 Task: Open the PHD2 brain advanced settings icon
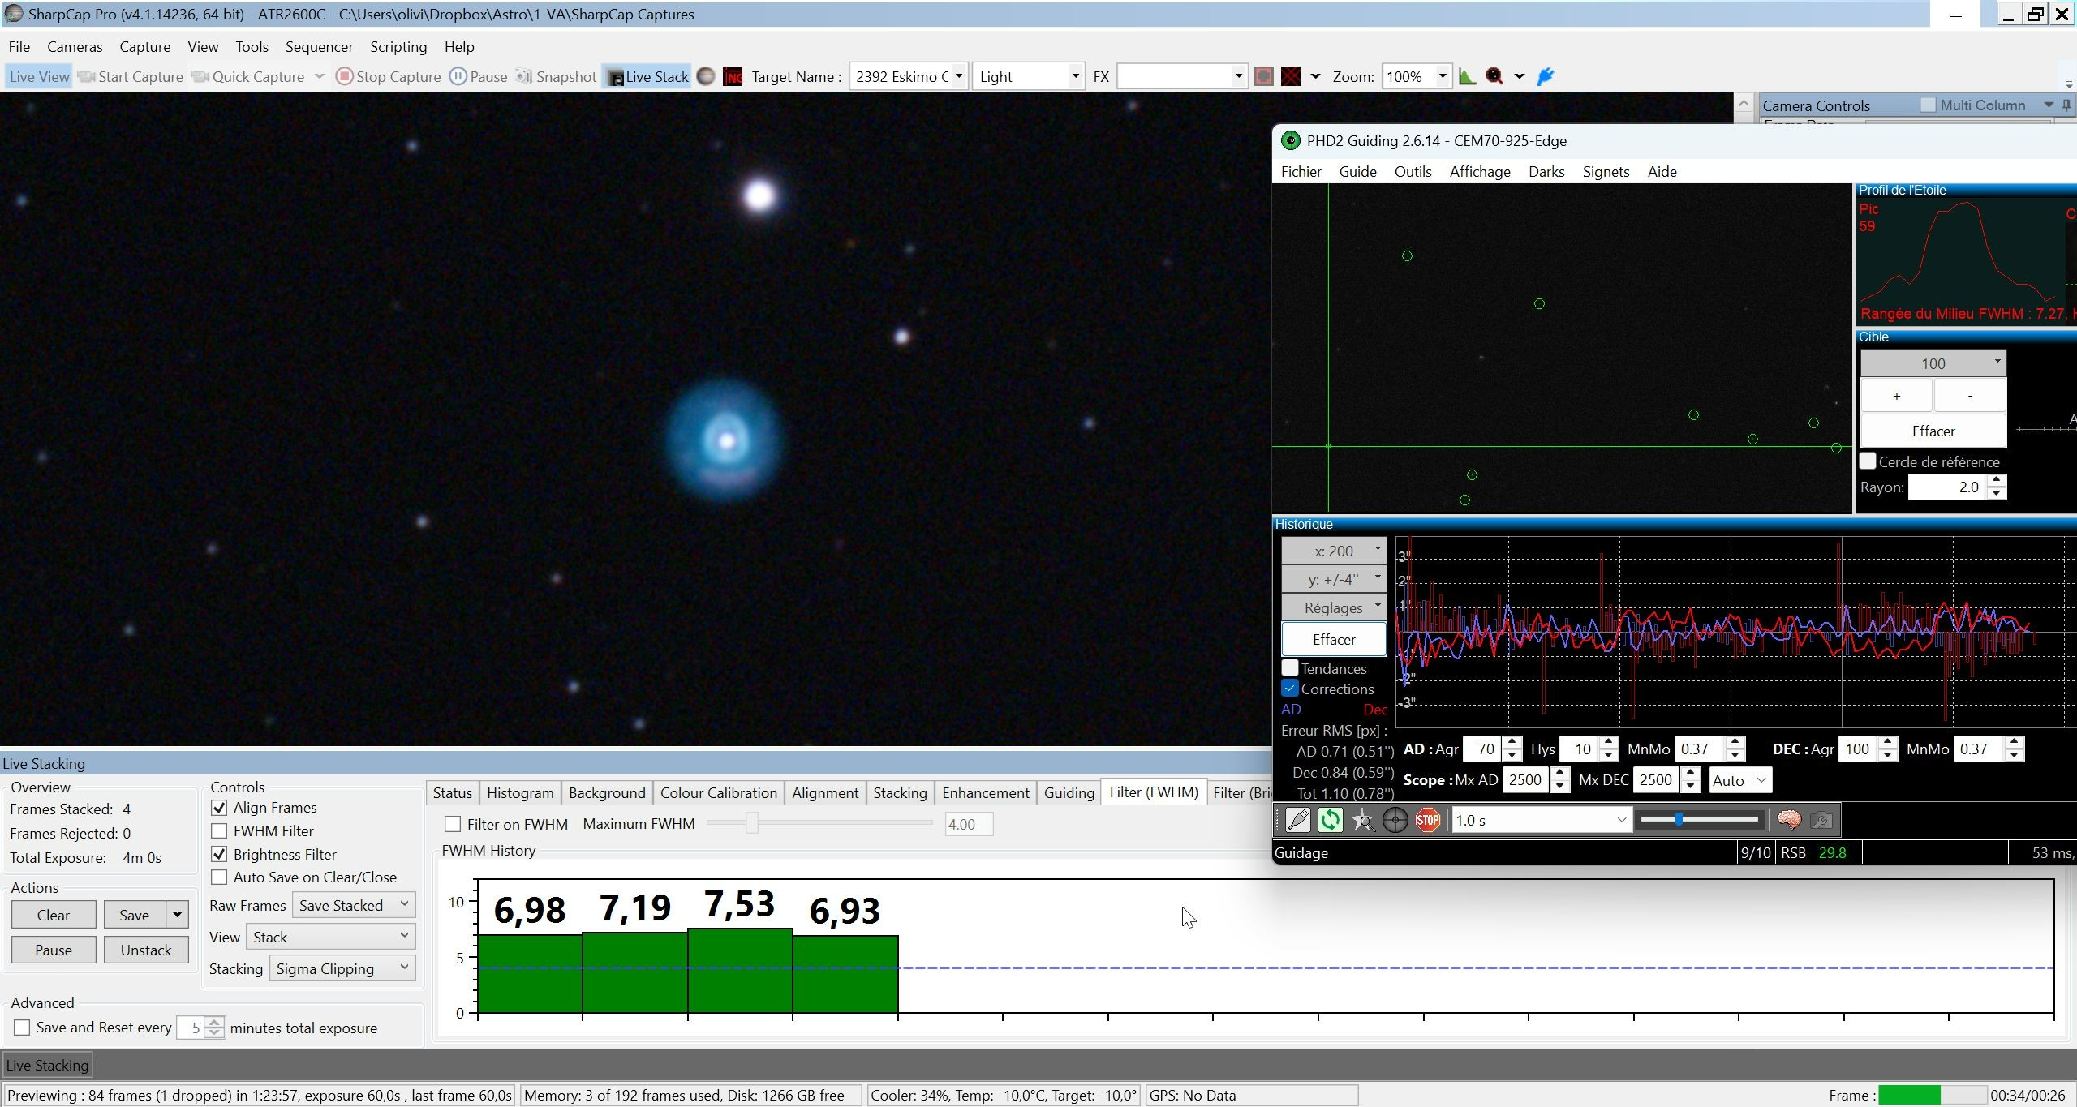pos(1788,820)
